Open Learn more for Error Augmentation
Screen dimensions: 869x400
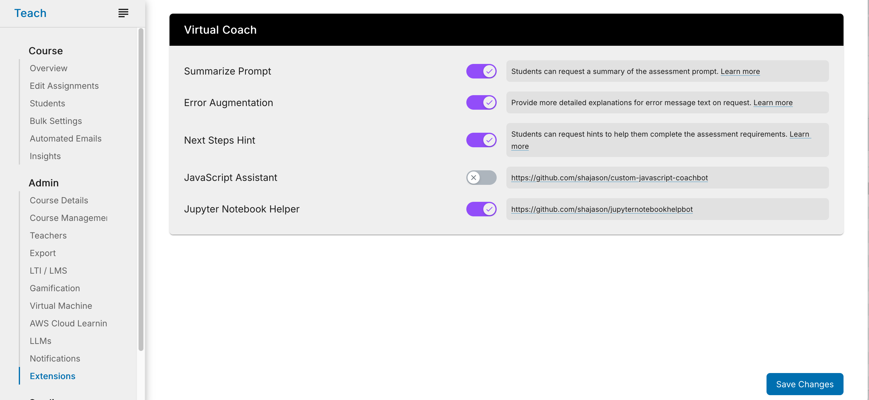point(773,102)
